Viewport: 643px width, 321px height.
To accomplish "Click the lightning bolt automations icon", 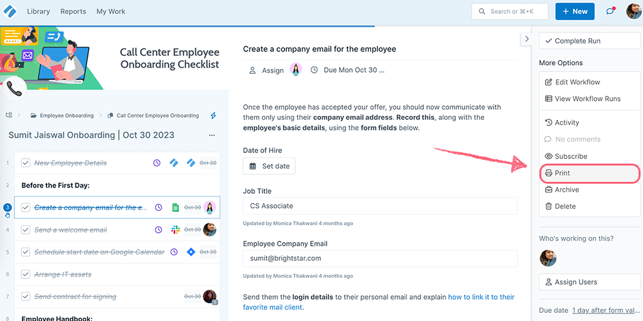I will click(x=213, y=116).
